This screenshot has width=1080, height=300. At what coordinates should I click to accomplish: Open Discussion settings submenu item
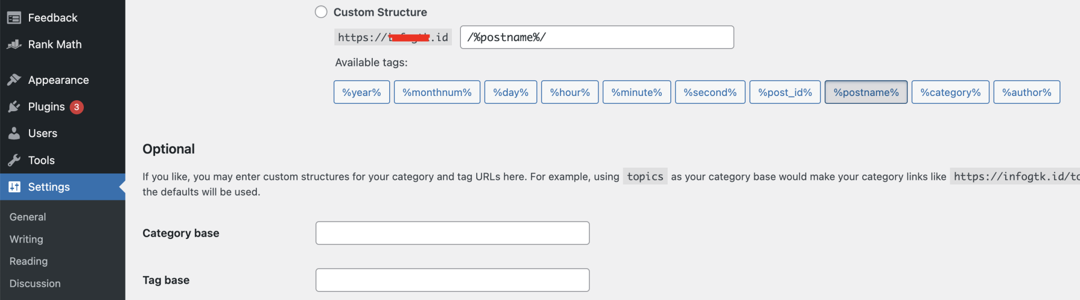click(x=35, y=284)
